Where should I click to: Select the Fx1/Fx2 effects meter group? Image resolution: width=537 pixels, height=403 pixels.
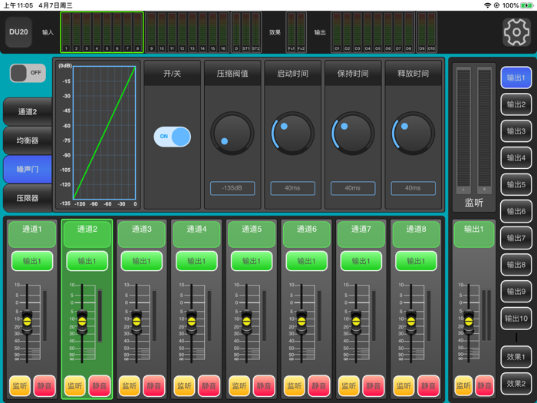coord(296,32)
